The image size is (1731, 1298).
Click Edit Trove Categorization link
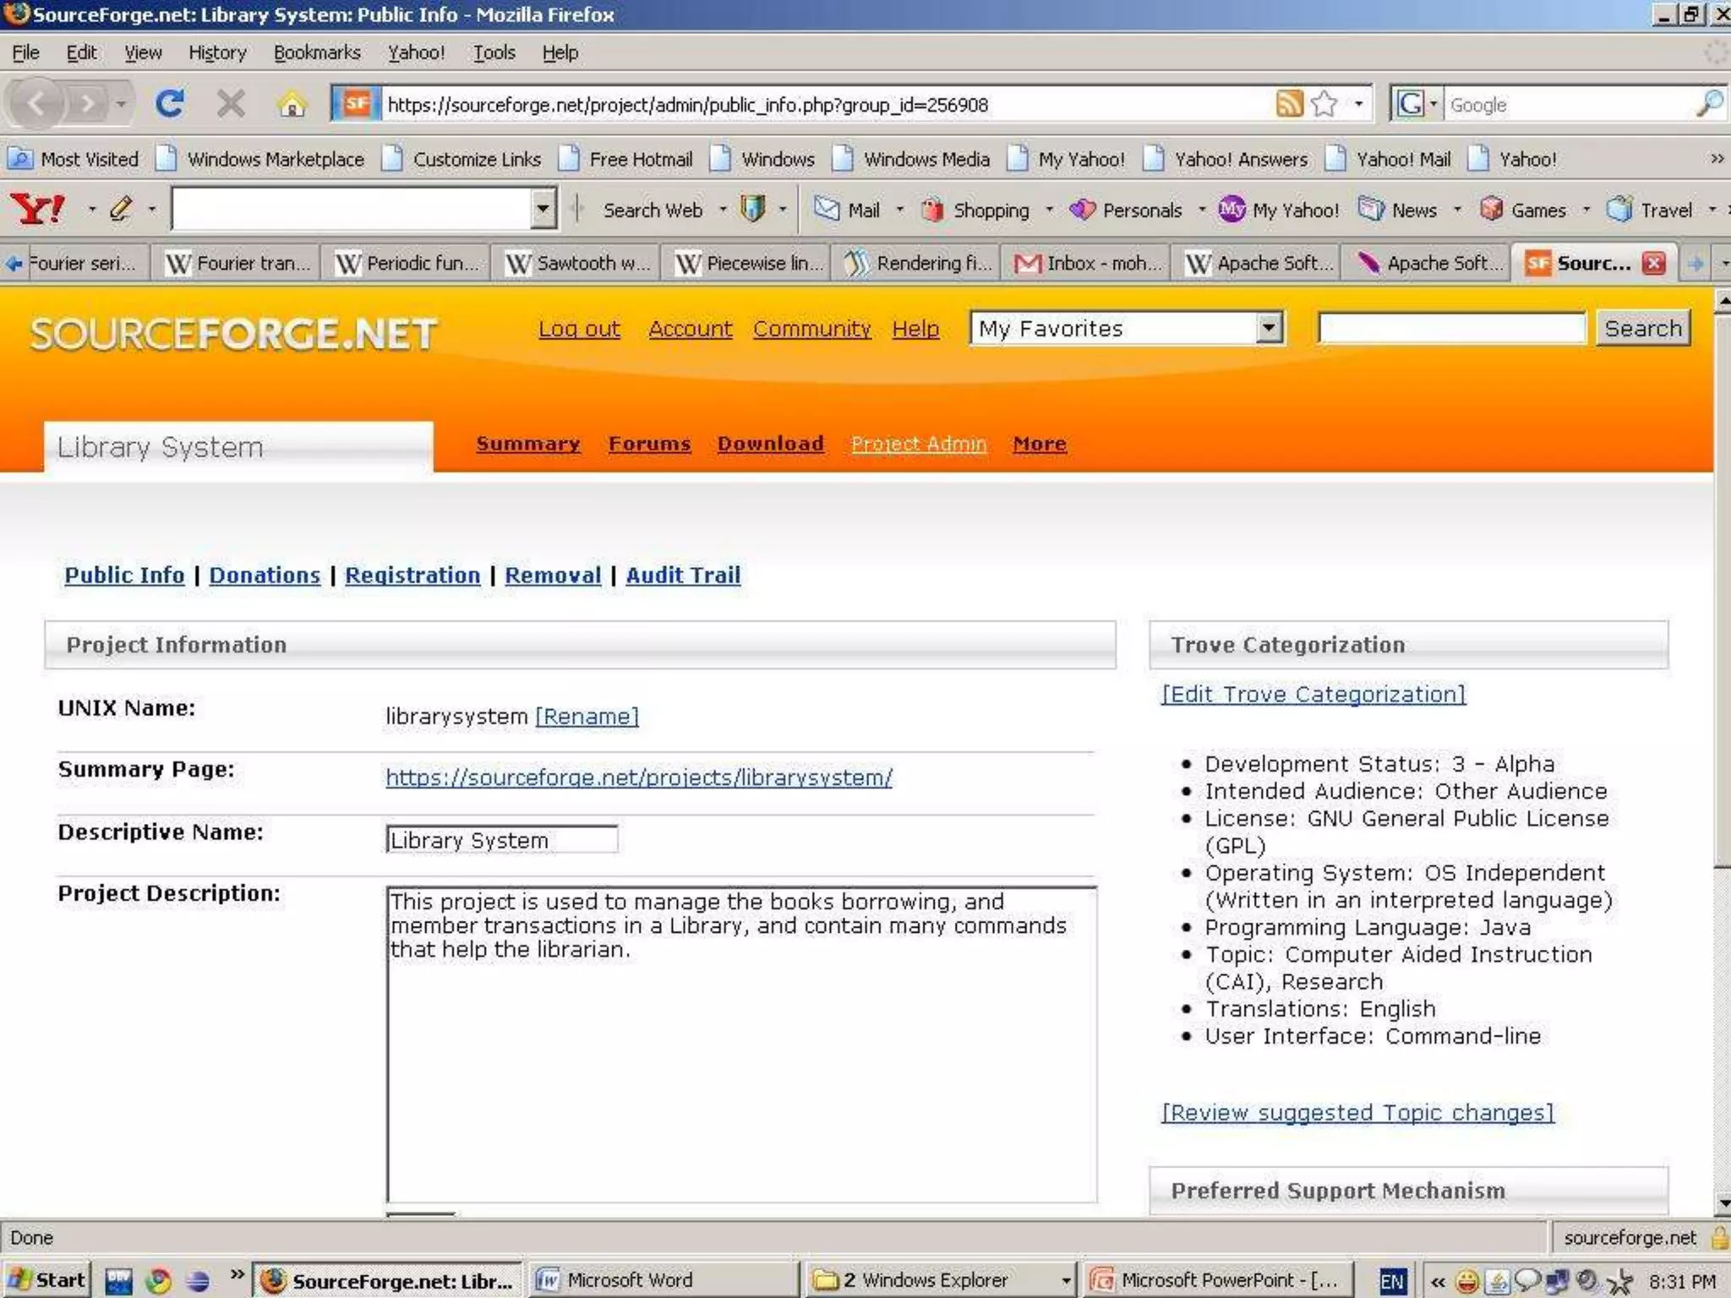click(1313, 694)
